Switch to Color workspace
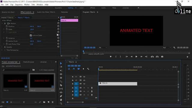This screenshot has width=192, height=108. pos(82,8)
